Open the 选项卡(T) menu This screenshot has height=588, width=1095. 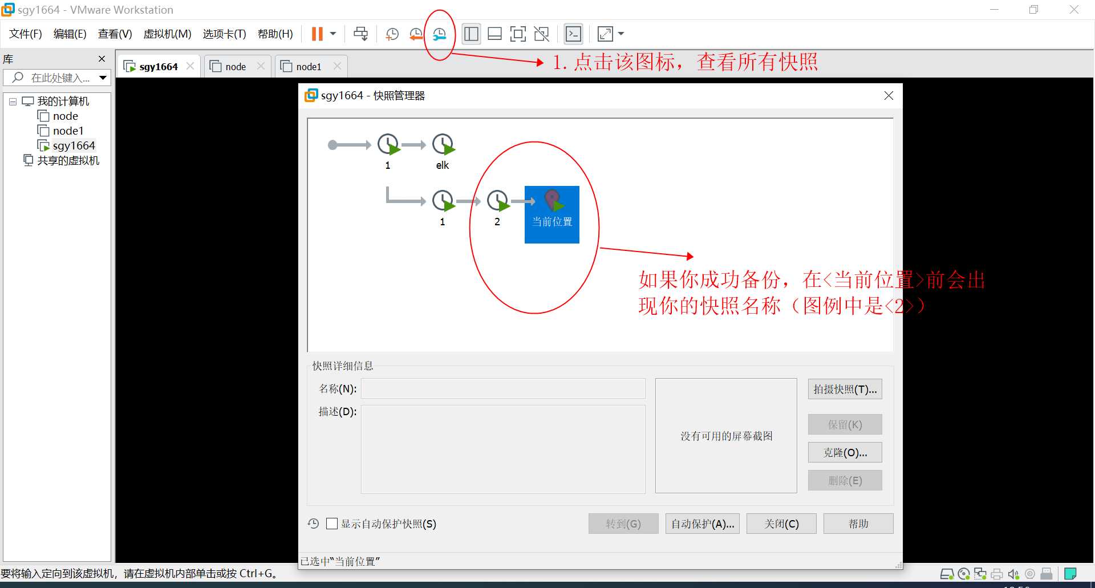225,34
